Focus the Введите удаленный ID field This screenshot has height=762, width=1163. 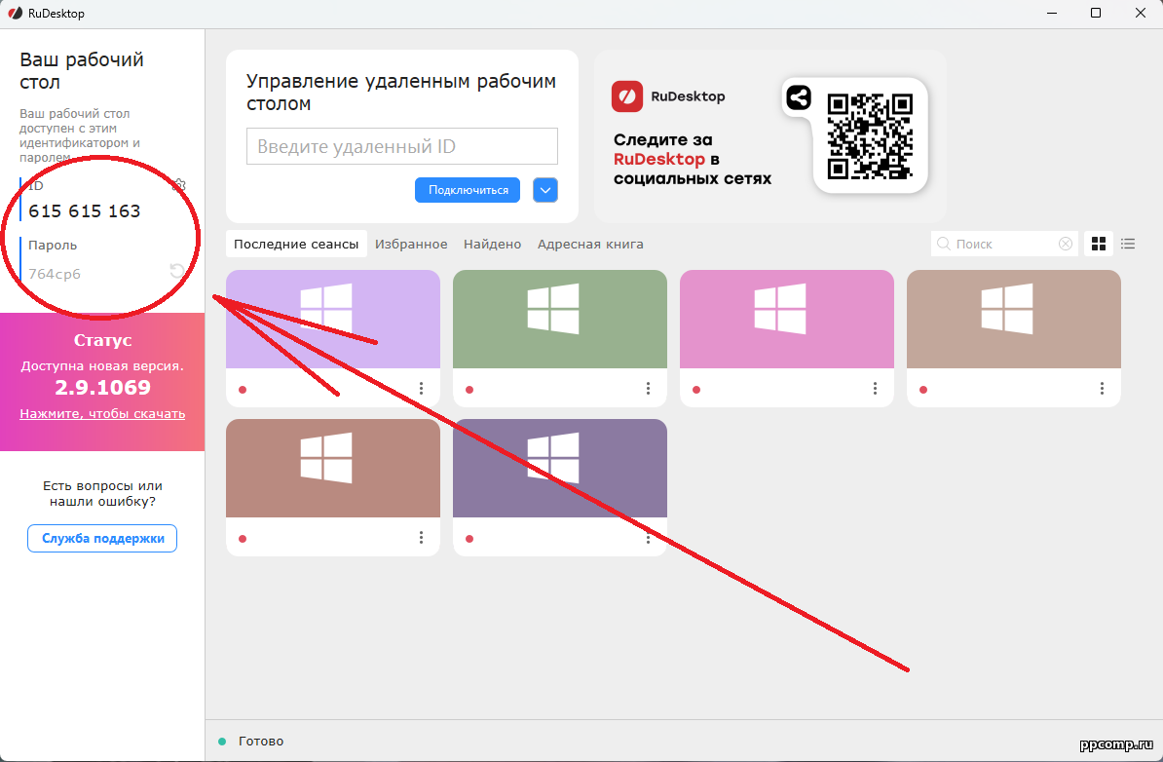click(401, 147)
